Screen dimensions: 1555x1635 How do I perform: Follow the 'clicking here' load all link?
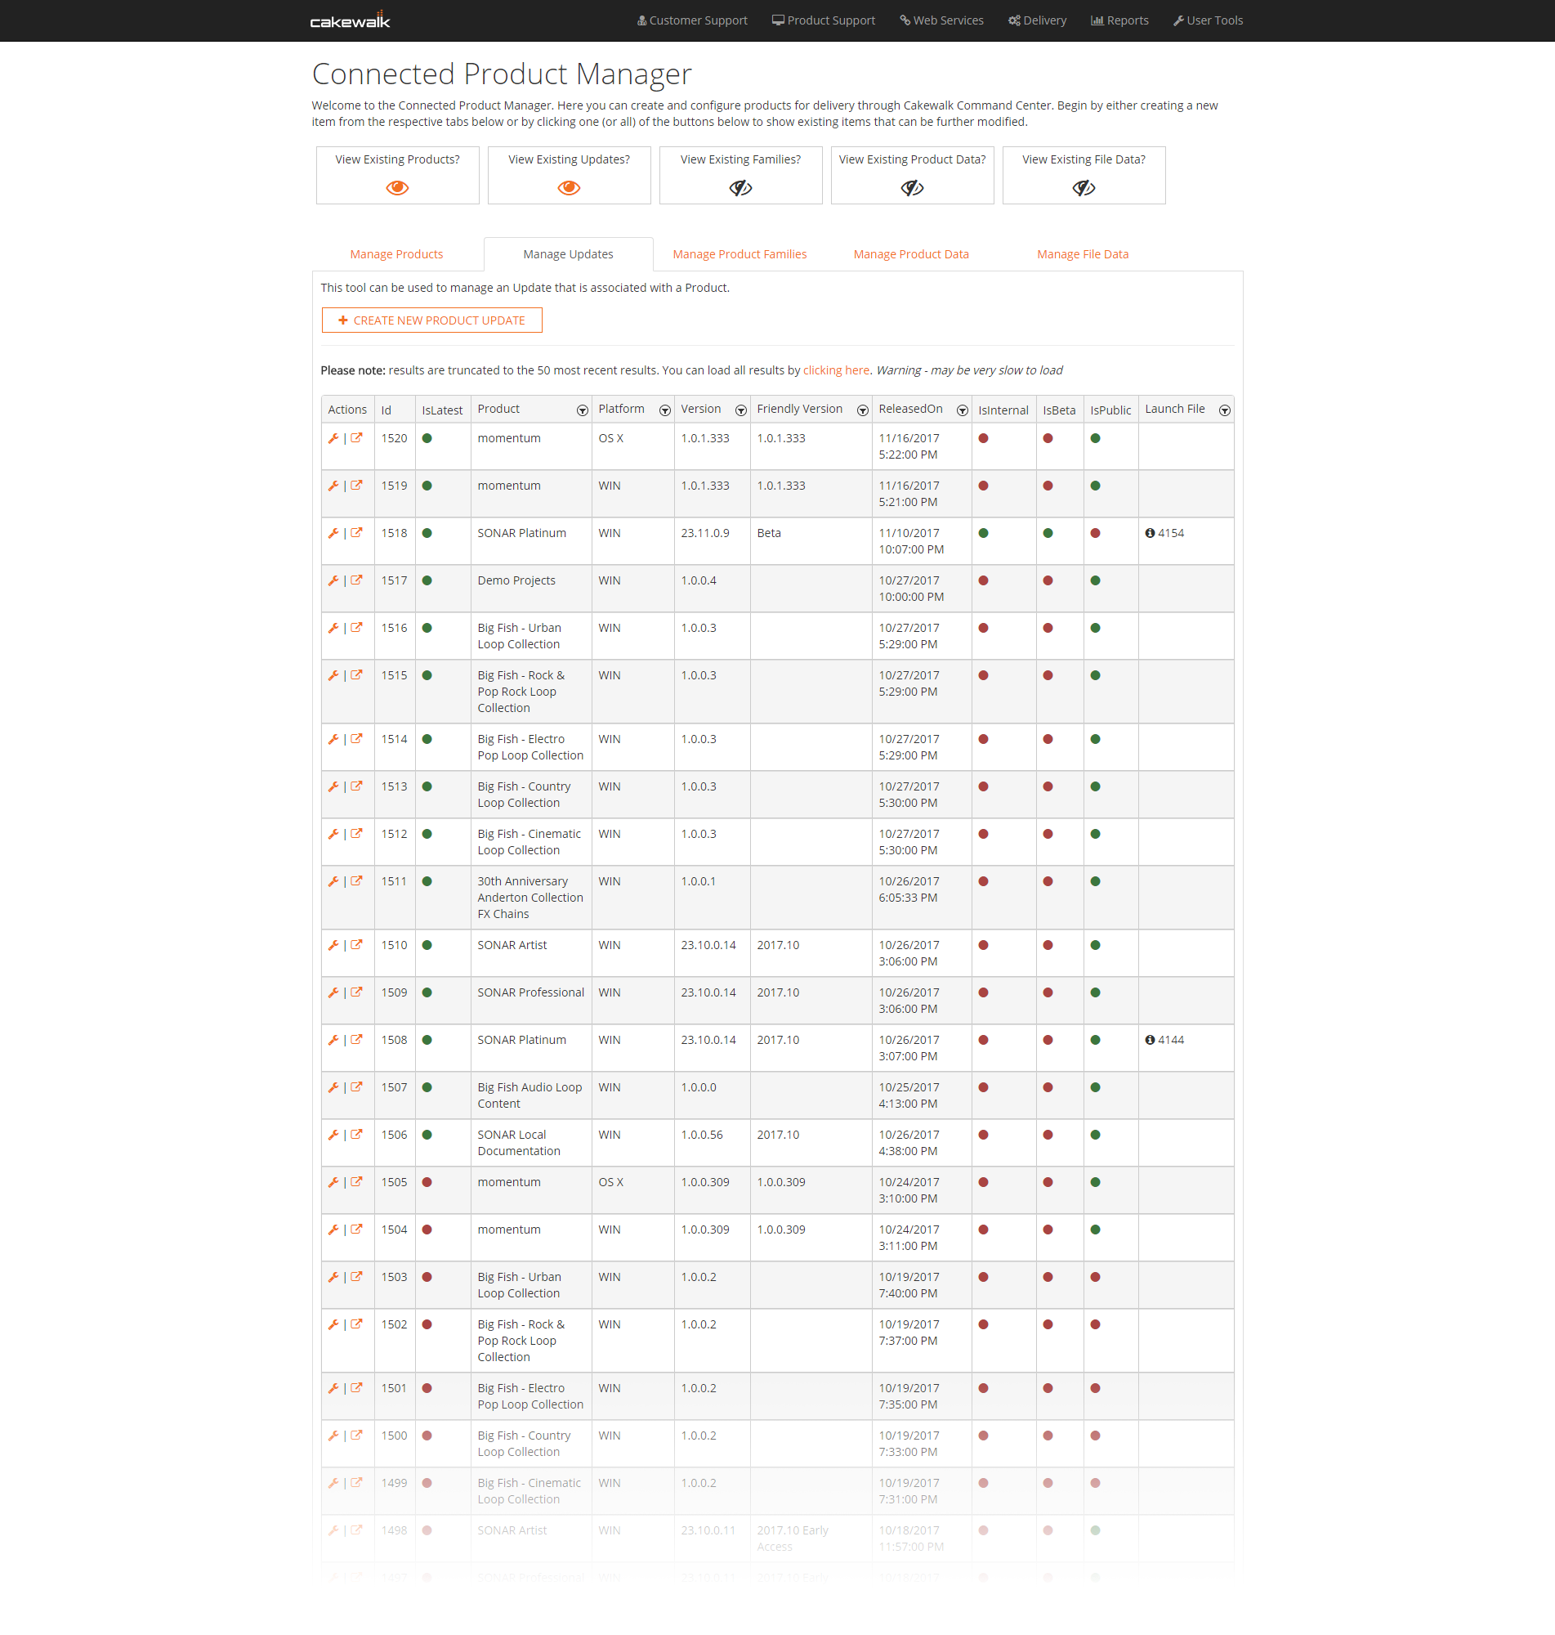(836, 370)
